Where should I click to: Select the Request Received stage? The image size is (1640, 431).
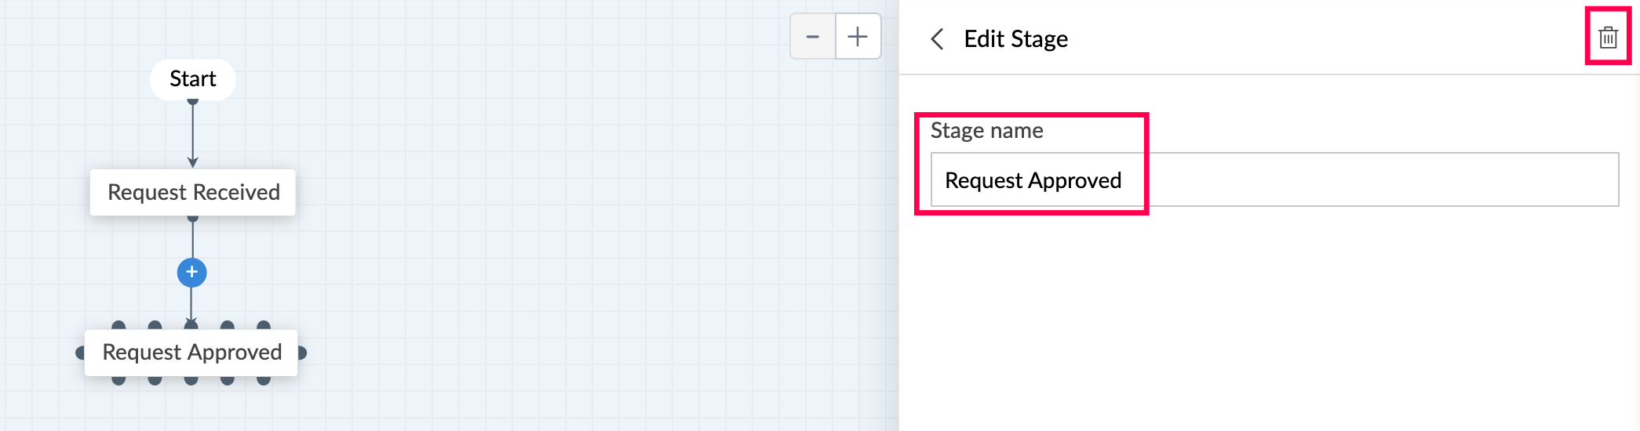tap(193, 192)
